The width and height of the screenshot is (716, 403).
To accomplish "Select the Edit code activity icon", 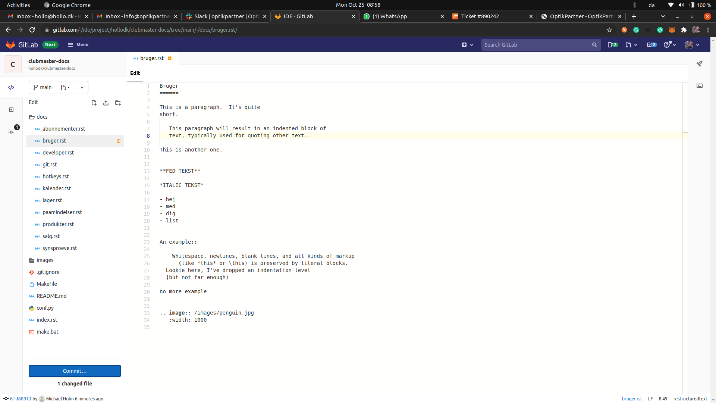I will click(x=11, y=87).
